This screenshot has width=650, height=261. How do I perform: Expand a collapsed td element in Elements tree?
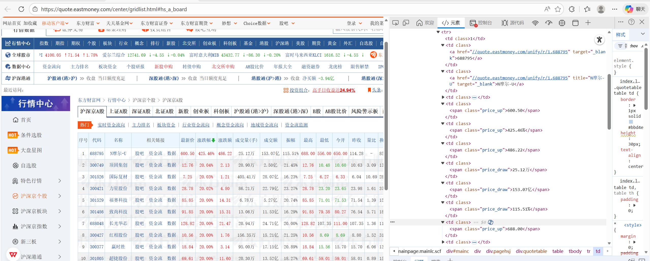click(443, 97)
